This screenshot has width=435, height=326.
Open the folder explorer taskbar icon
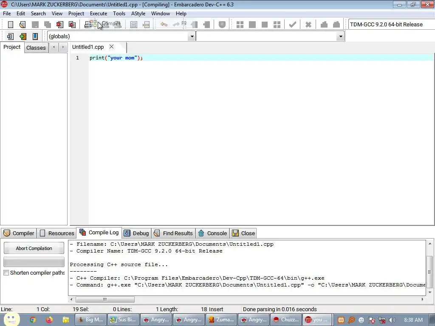click(x=66, y=320)
